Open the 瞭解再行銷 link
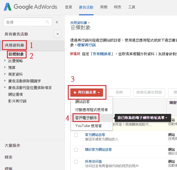 tap(87, 45)
